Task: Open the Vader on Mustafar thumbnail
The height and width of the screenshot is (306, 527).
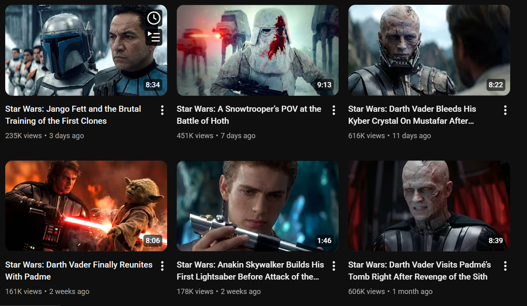Action: pos(429,50)
